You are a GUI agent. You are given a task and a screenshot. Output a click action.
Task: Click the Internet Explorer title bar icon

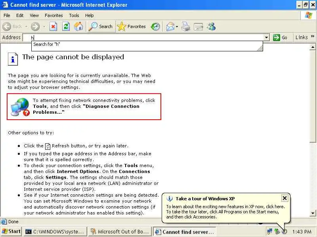point(5,5)
